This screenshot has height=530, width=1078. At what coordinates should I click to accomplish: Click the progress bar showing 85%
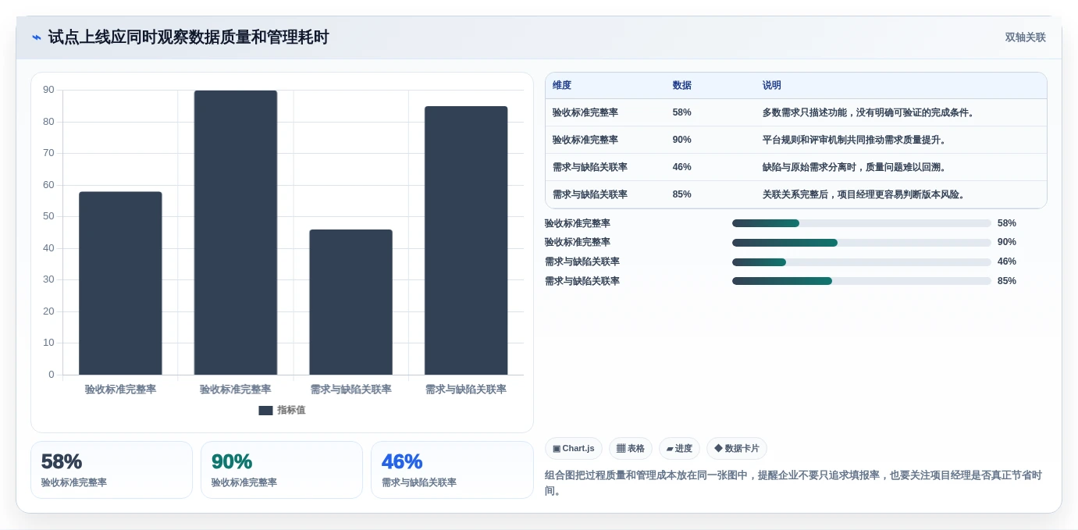click(x=862, y=281)
